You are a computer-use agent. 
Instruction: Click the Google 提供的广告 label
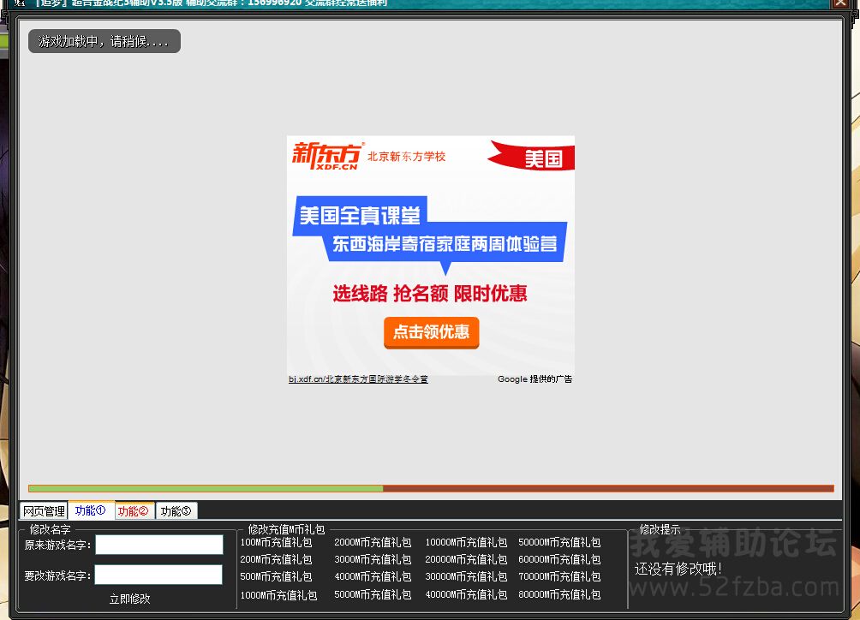[x=535, y=379]
